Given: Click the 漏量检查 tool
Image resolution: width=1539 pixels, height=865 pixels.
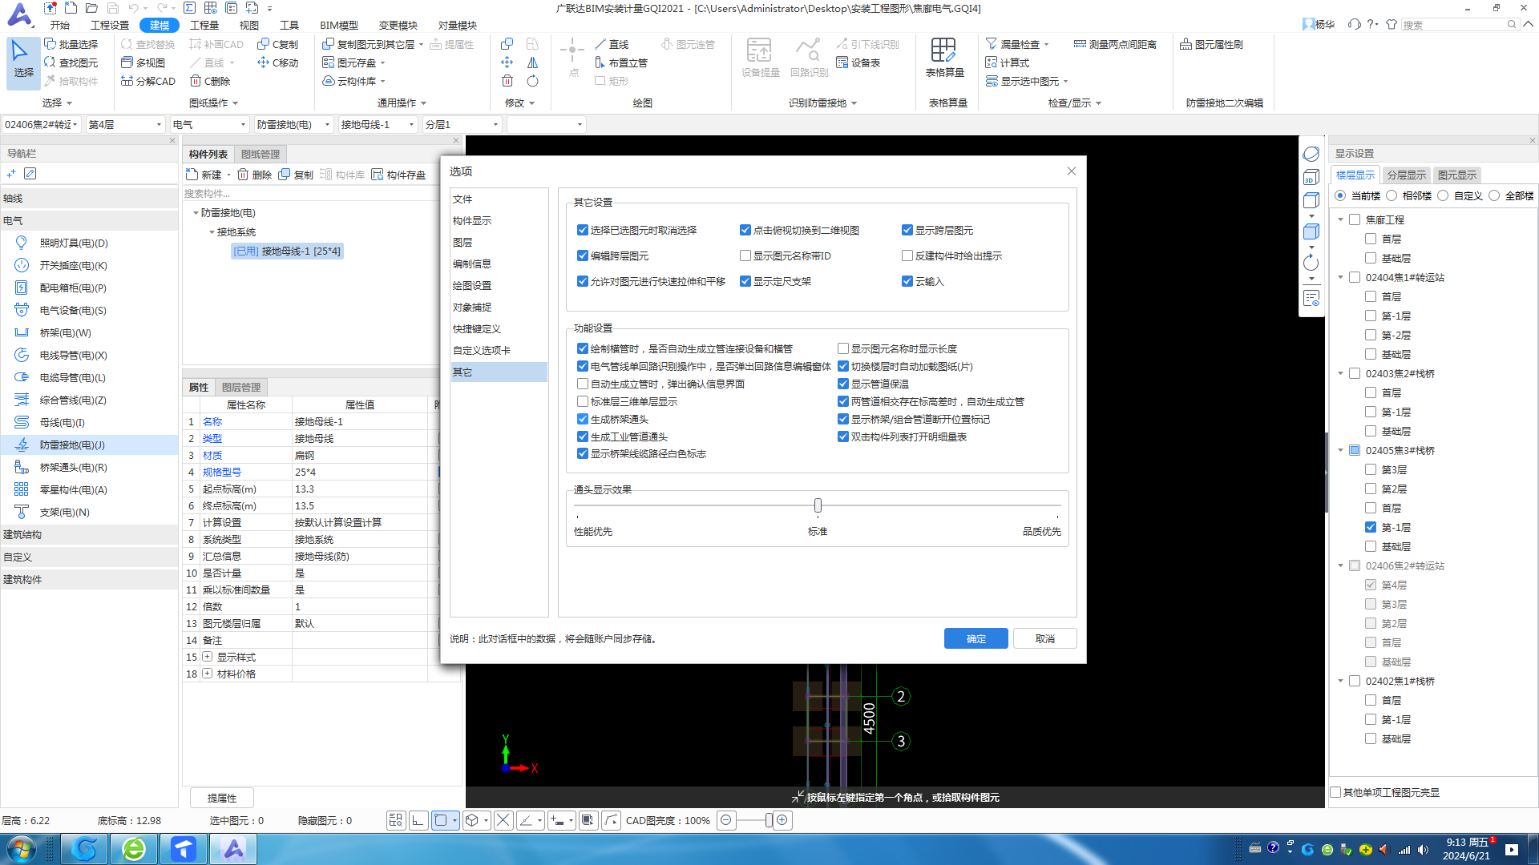Looking at the screenshot, I should click(1016, 44).
